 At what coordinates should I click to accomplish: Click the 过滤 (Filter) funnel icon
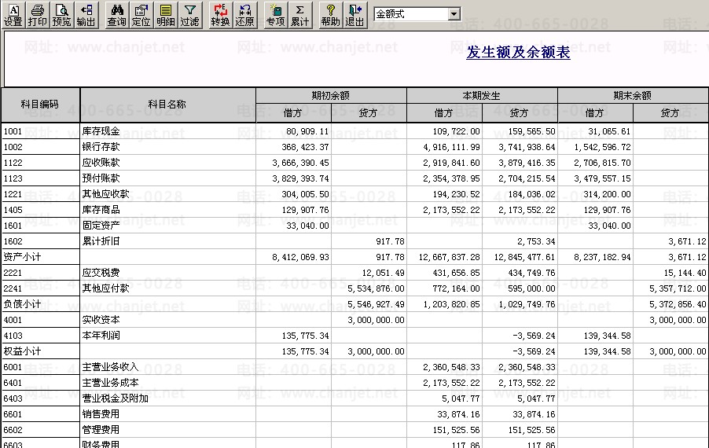click(189, 15)
